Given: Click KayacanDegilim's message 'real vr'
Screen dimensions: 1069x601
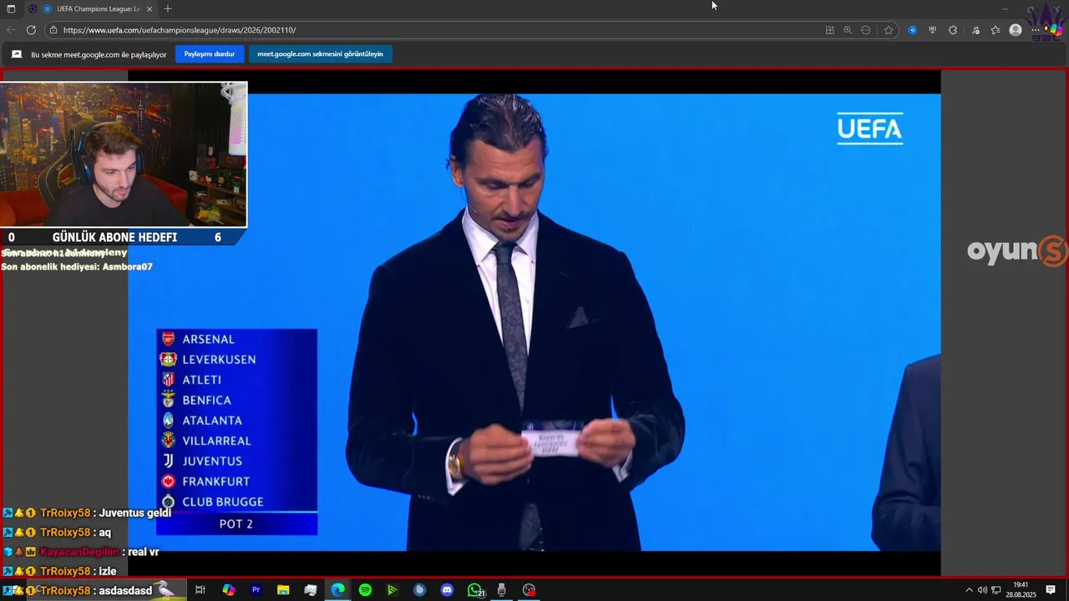Looking at the screenshot, I should click(143, 552).
